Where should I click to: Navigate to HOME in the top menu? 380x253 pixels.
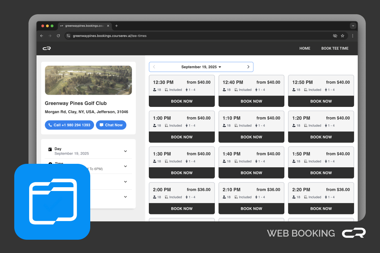point(305,48)
